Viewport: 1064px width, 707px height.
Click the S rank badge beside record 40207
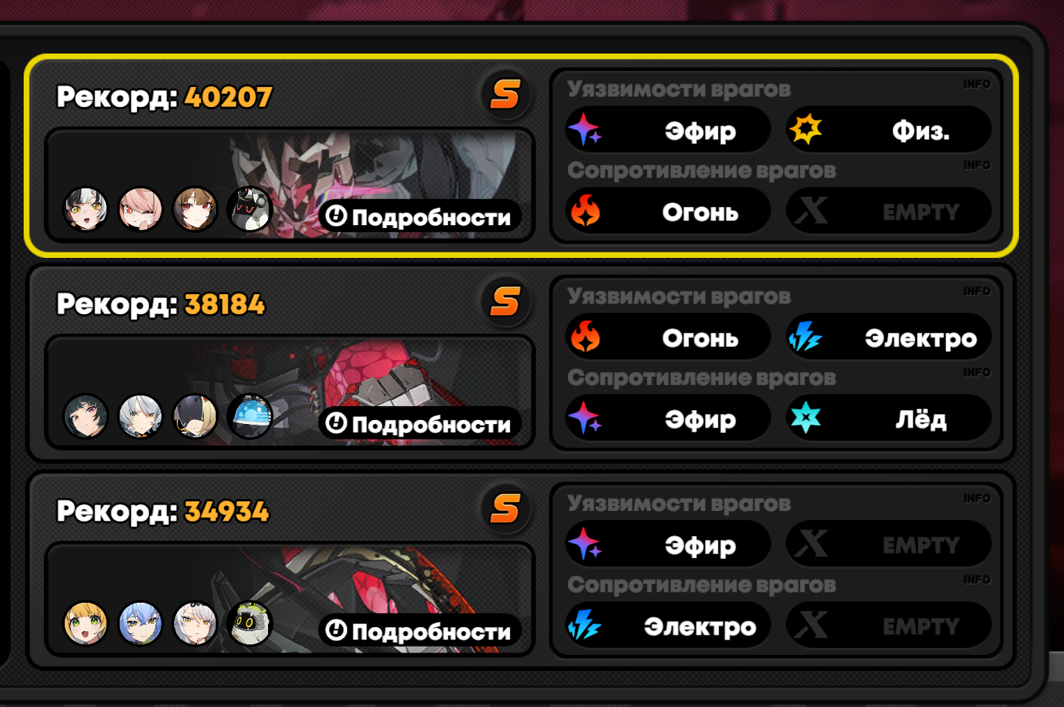pyautogui.click(x=505, y=95)
